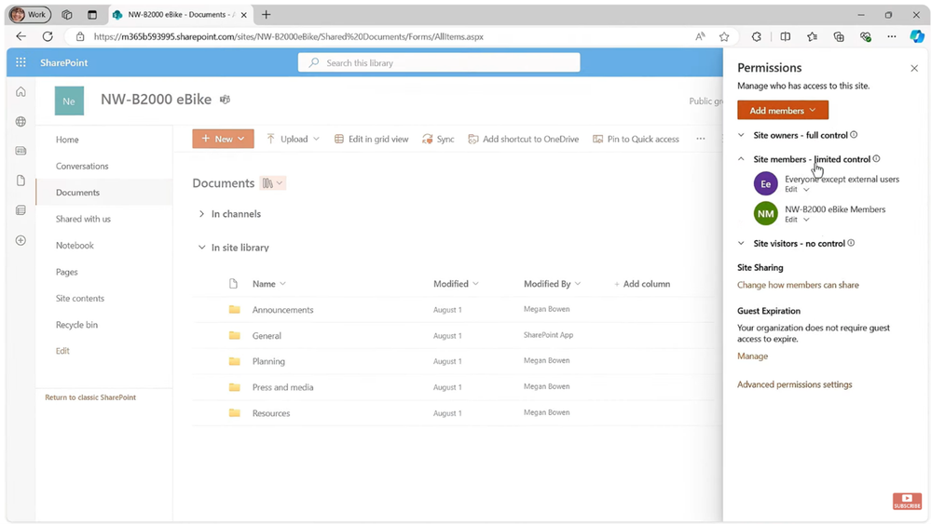Open Recycle bin in site navigation

click(76, 325)
